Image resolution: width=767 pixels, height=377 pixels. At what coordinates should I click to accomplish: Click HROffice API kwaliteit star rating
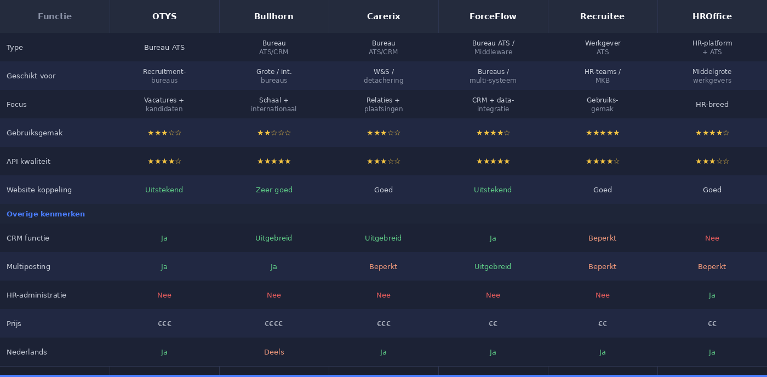[x=712, y=162]
